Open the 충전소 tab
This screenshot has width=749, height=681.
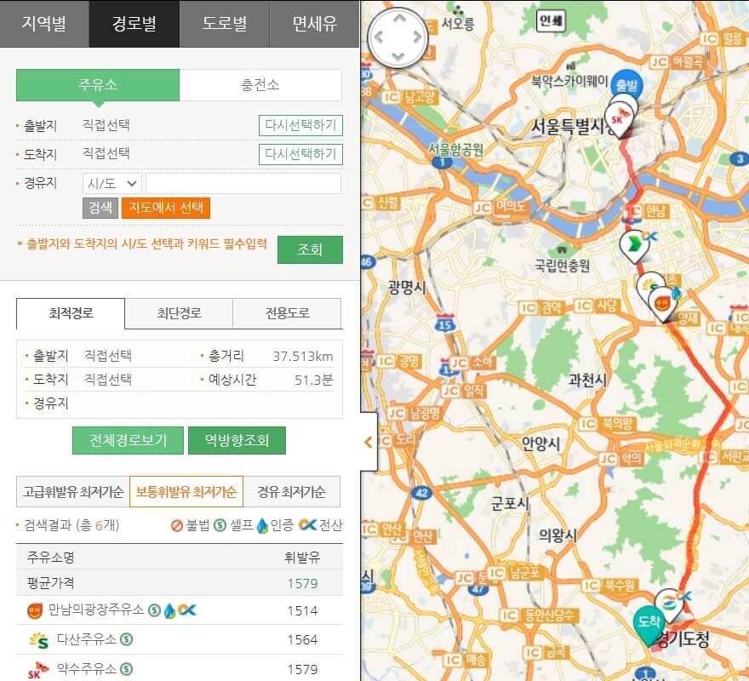(x=261, y=84)
